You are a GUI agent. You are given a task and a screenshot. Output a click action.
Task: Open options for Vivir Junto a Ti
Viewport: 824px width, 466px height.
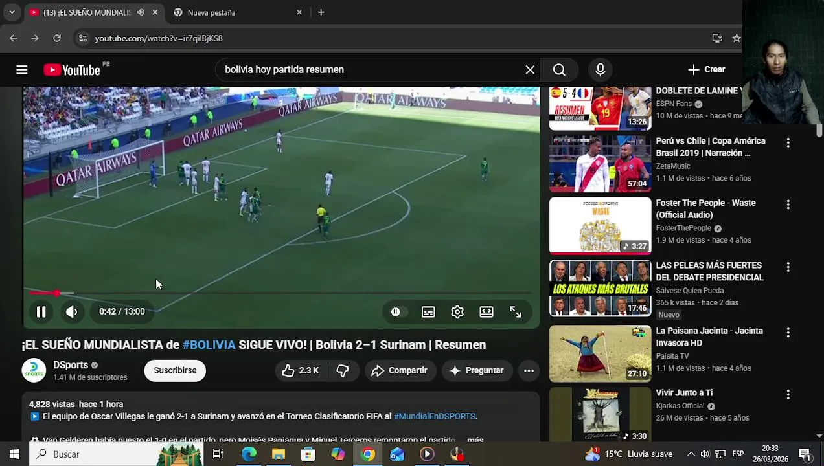pyautogui.click(x=788, y=394)
